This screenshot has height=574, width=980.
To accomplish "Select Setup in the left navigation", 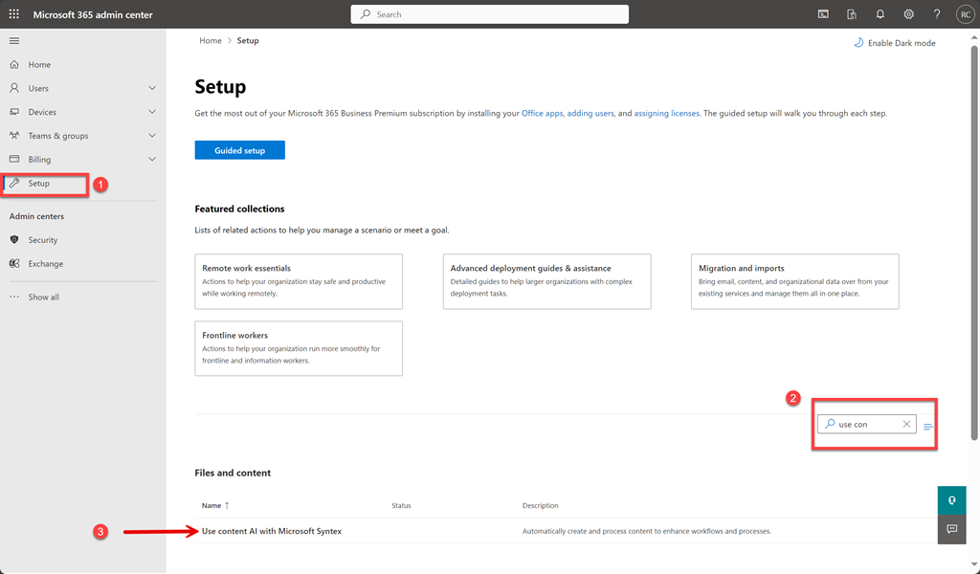I will (39, 183).
